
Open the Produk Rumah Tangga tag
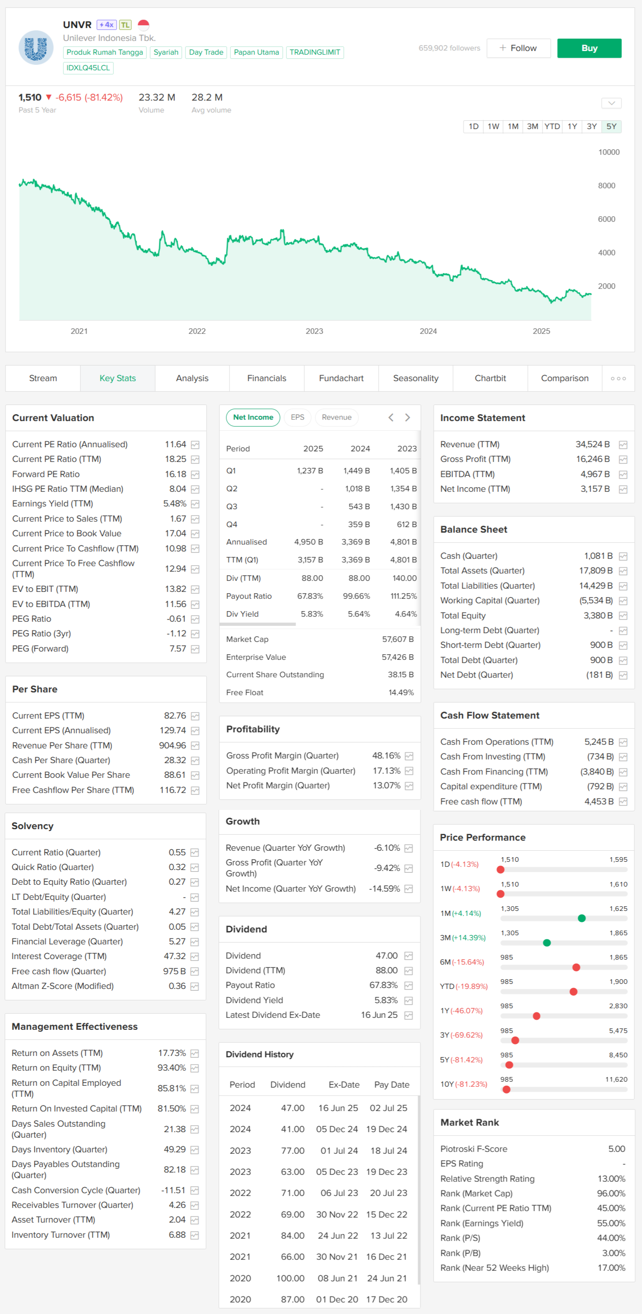(105, 52)
